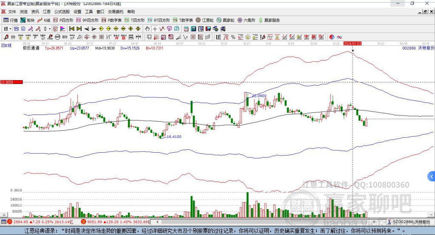Select the percent % retracement tool
The width and height of the screenshot is (435, 235).
[233, 37]
